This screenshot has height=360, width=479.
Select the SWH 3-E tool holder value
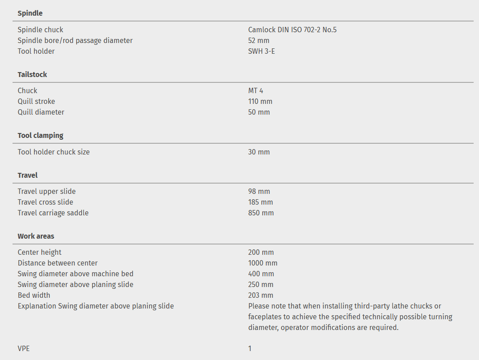pos(261,51)
